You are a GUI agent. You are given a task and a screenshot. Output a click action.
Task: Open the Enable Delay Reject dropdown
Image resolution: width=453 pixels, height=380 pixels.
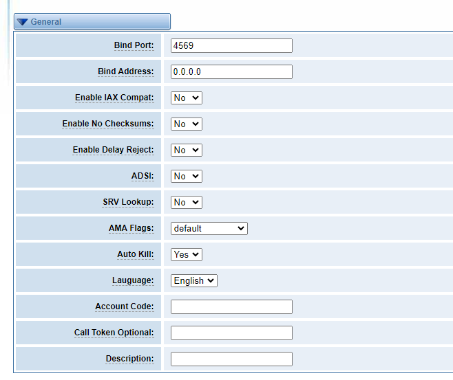187,150
